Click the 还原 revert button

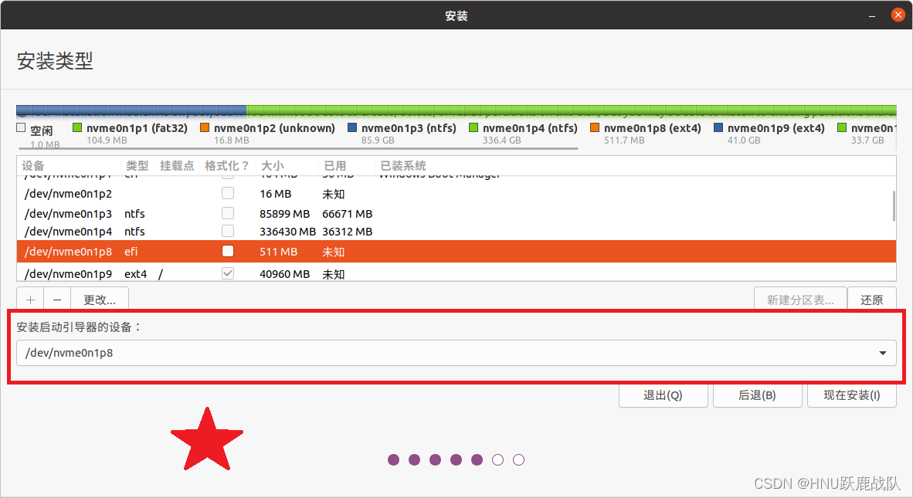coord(871,300)
